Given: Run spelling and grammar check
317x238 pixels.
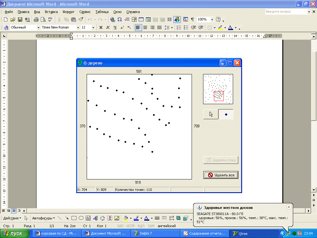Looking at the screenshot, I should click(50, 20).
